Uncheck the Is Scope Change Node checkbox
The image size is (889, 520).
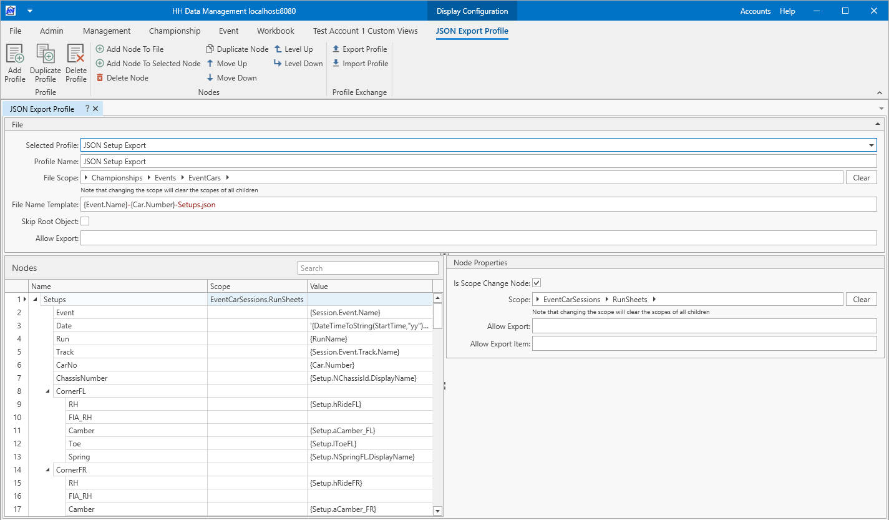537,283
